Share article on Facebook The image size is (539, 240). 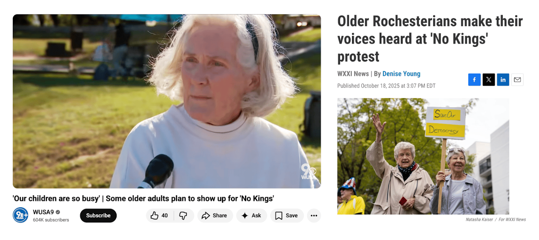474,80
